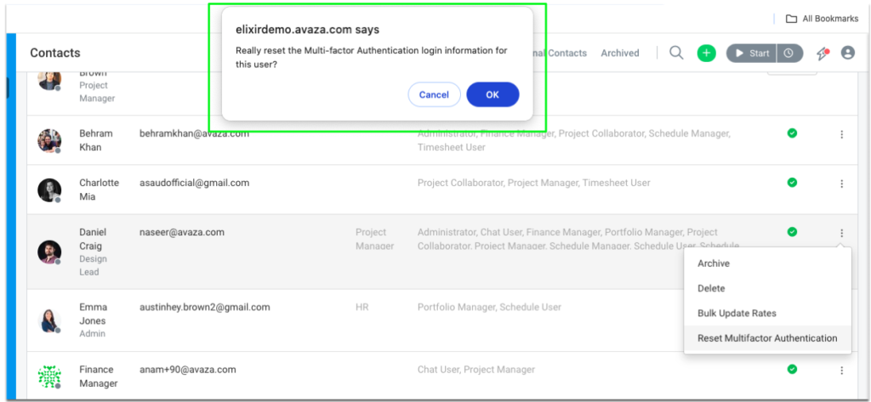The image size is (871, 402).
Task: Open three-dot menu for Behram Khan
Action: tap(841, 134)
